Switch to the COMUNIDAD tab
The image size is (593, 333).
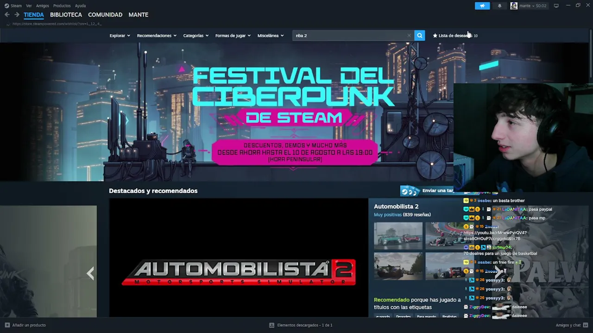coord(105,15)
